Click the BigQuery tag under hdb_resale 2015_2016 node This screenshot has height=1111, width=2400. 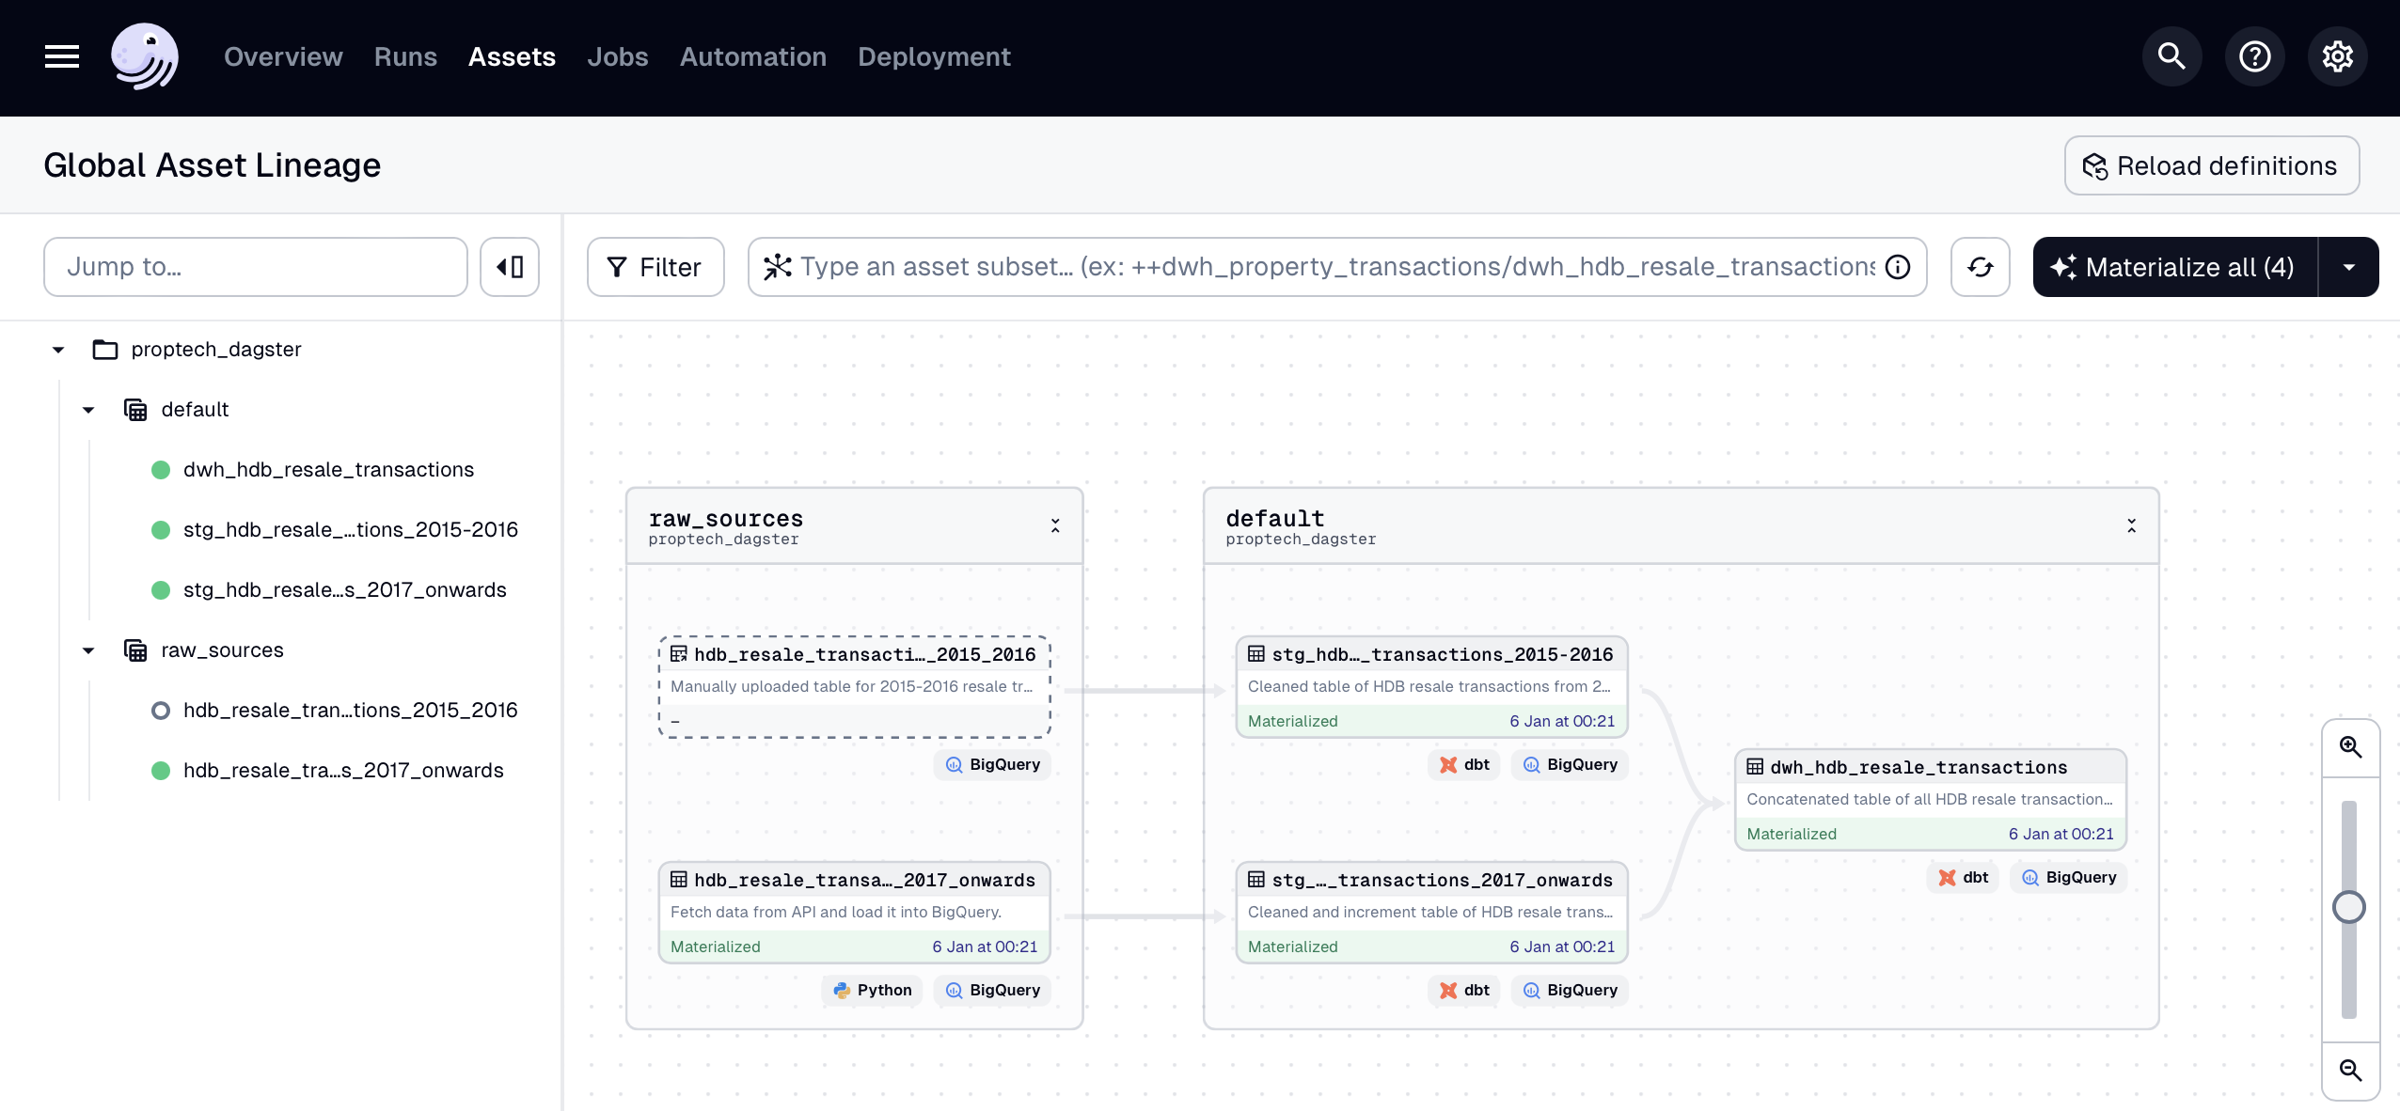[992, 764]
